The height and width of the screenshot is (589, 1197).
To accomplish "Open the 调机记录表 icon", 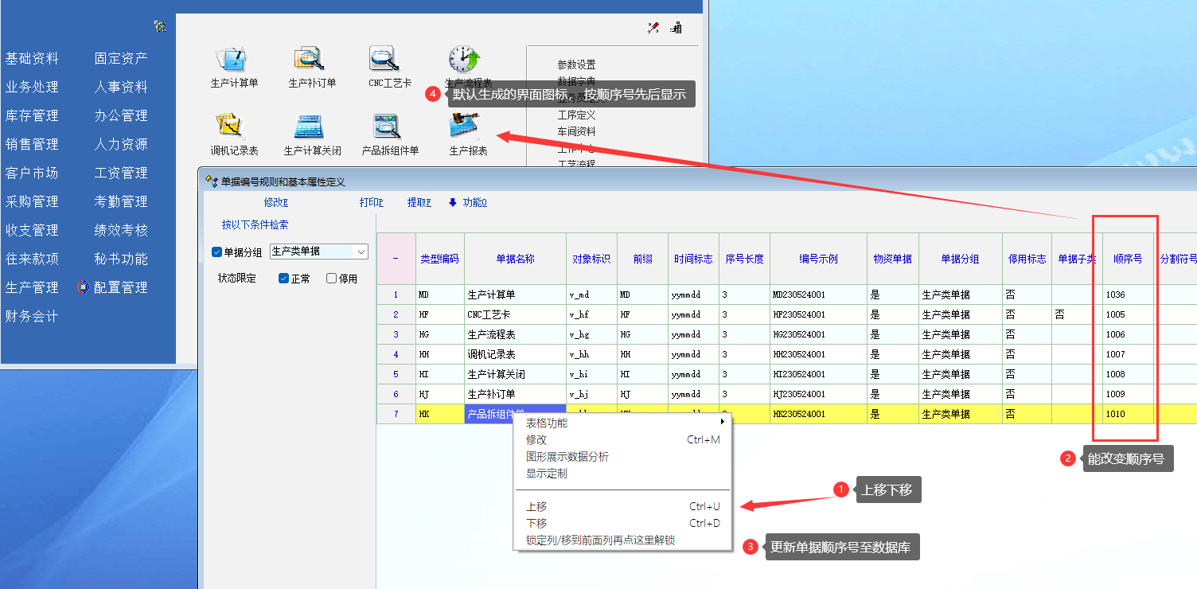I will pos(232,127).
